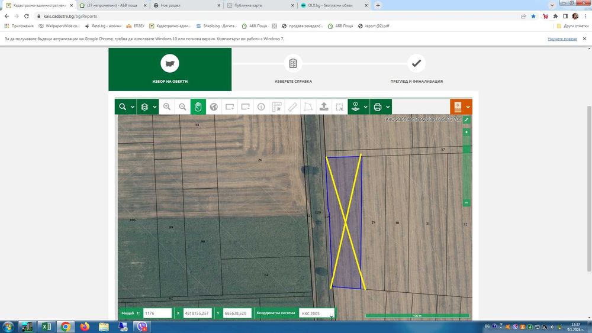Click the map zoom slider bar
The width and height of the screenshot is (592, 333).
point(466,167)
